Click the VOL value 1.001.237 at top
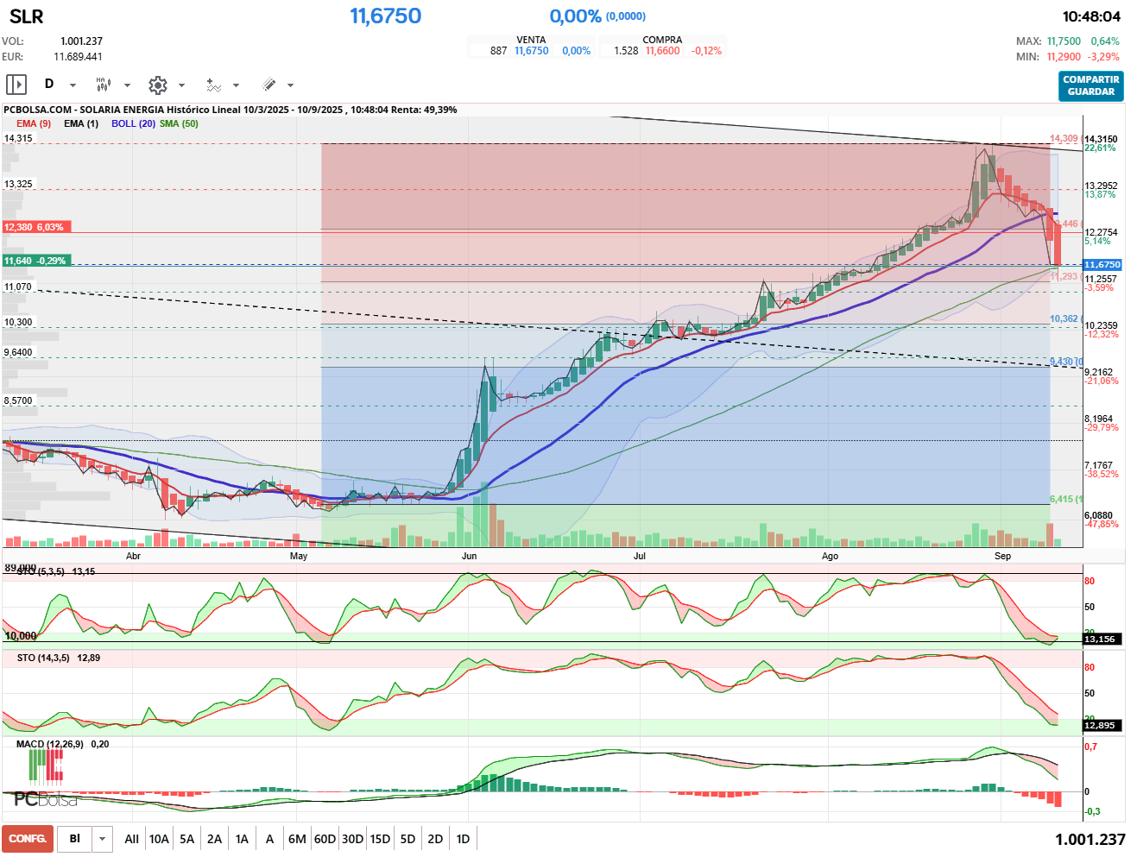 pos(81,41)
